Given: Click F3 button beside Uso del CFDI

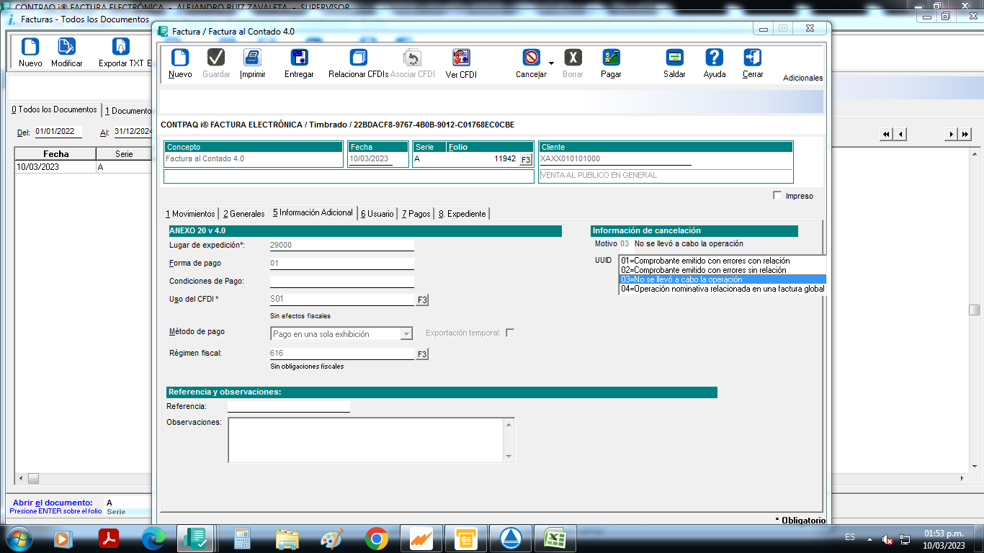Looking at the screenshot, I should click(422, 300).
